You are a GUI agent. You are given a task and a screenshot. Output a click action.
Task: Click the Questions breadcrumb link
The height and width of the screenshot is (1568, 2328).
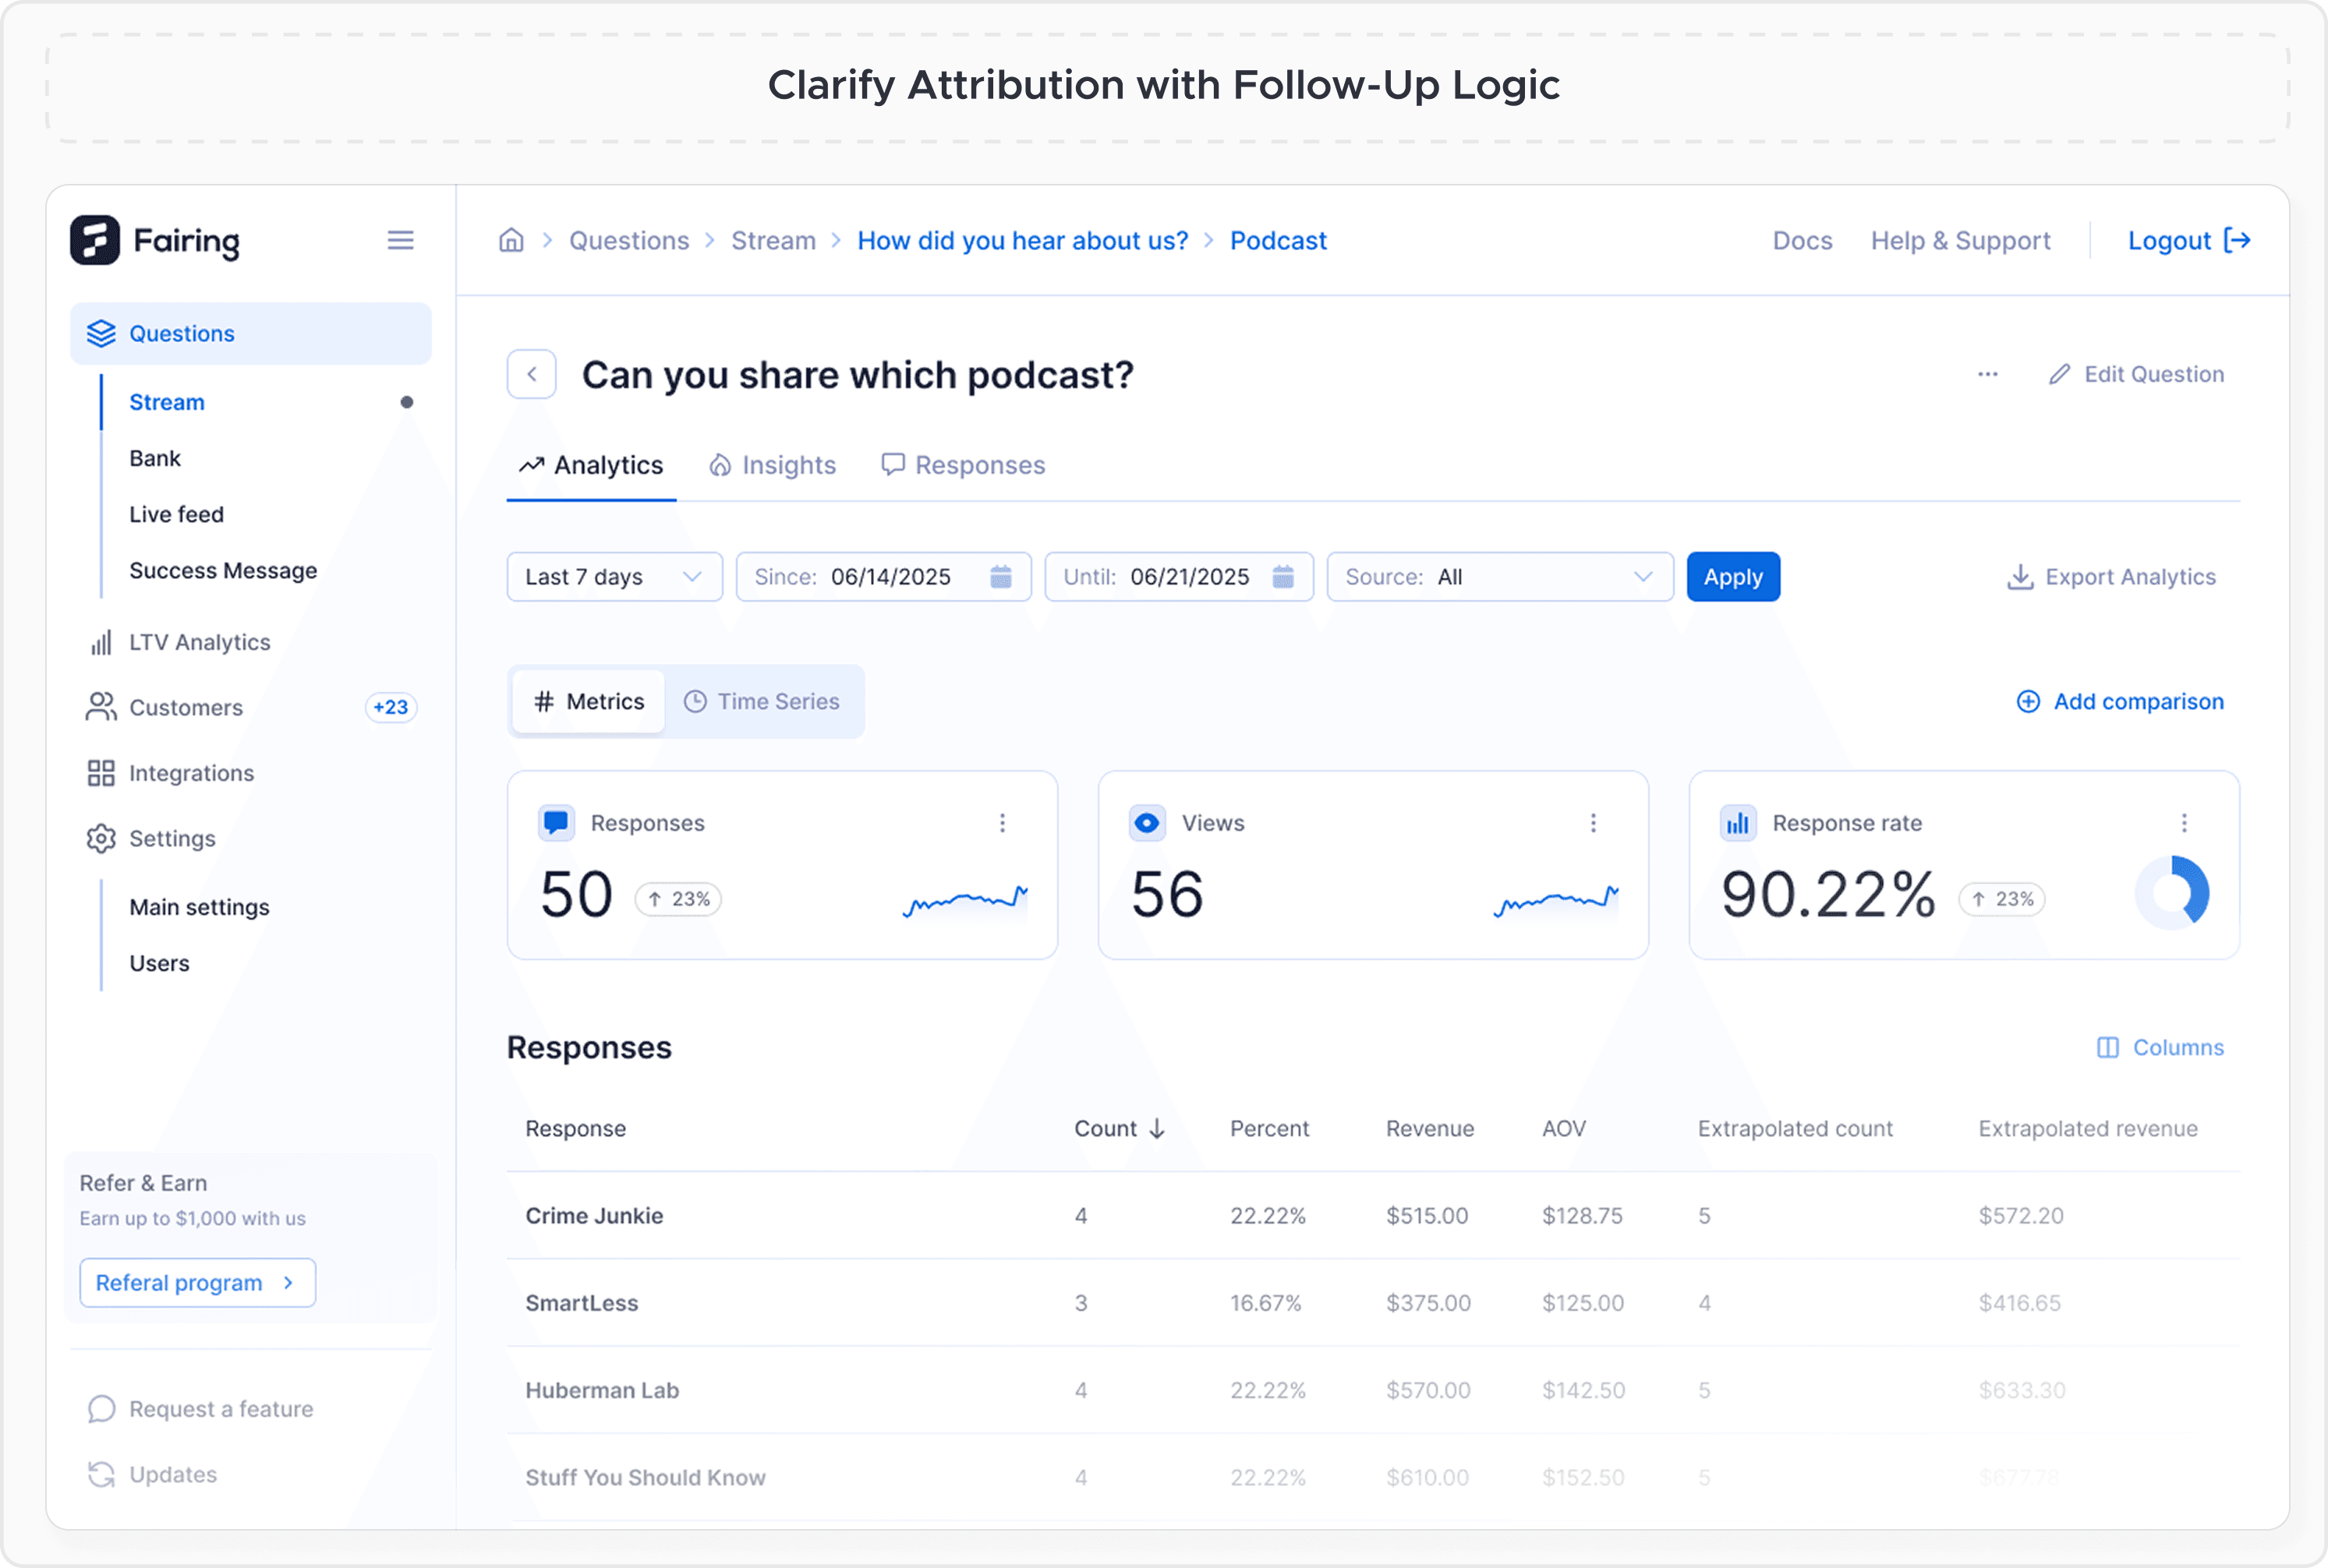point(628,240)
